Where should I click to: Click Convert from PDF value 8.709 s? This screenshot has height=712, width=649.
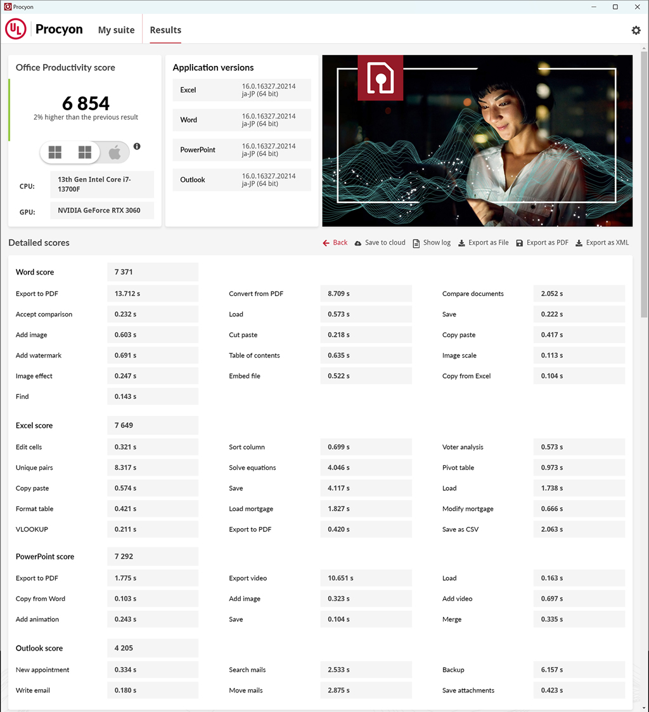366,294
